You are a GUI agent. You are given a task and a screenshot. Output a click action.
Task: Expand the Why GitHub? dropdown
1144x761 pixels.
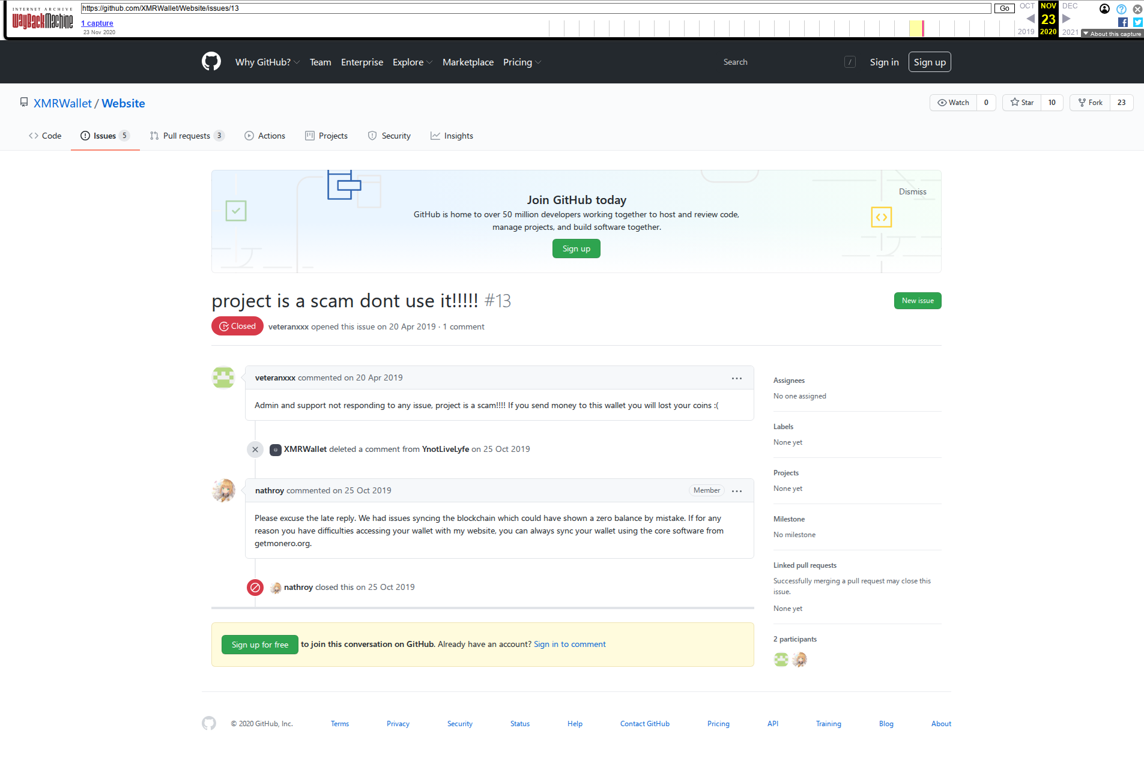(x=267, y=62)
